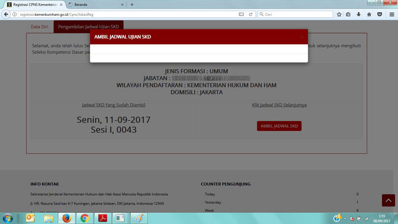Open Firefox from the taskbar

pyautogui.click(x=67, y=218)
